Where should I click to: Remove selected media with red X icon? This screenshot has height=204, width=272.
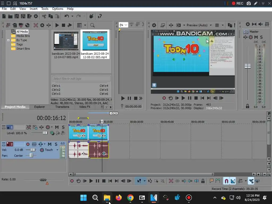(x=36, y=25)
